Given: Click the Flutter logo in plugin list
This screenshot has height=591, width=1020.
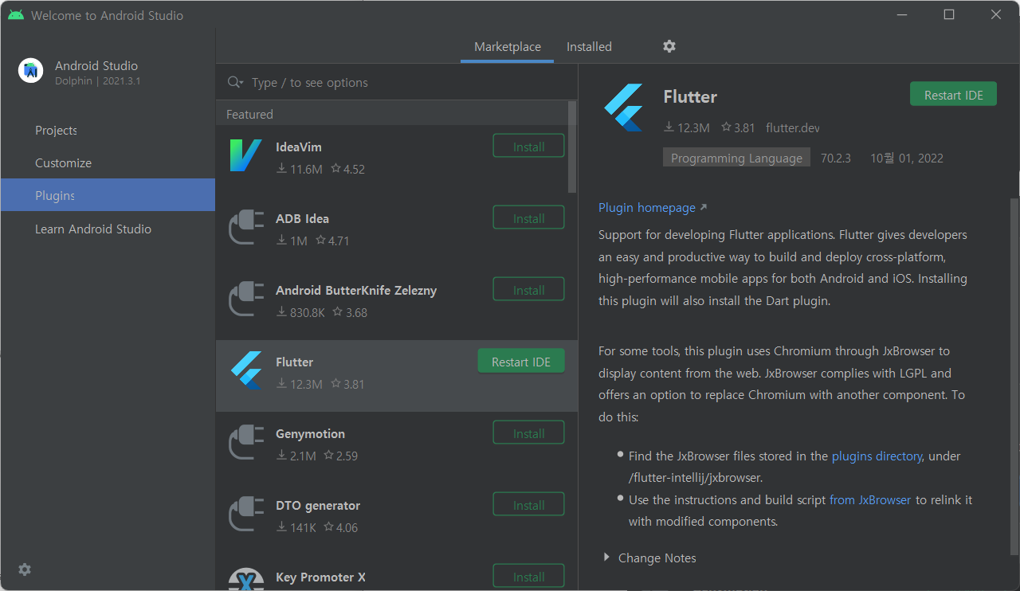Looking at the screenshot, I should [x=246, y=370].
